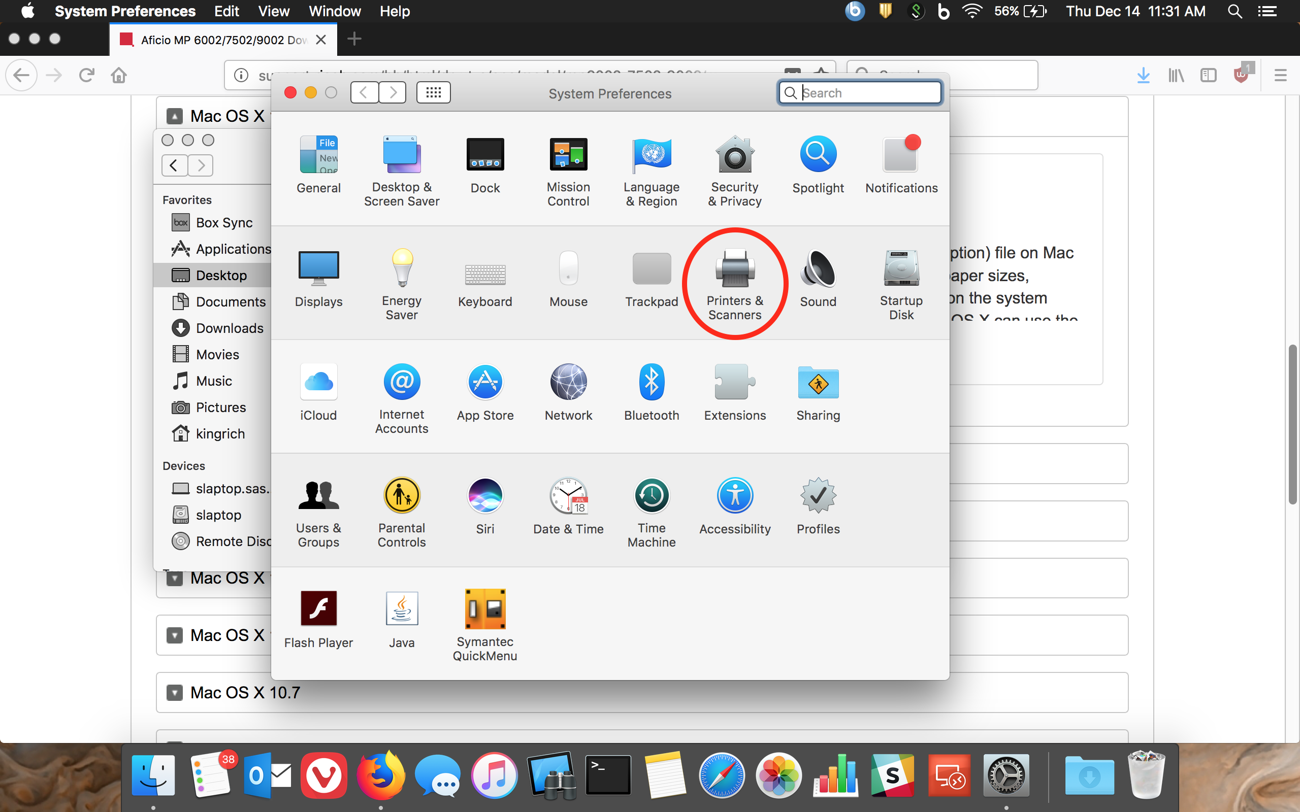Open the Help menu

pyautogui.click(x=395, y=11)
